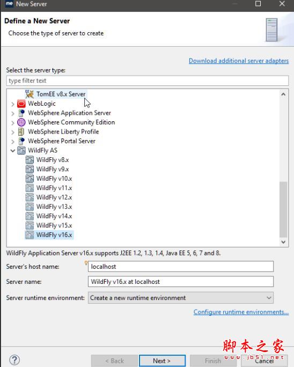Click the server list scroll up arrow

click(x=283, y=94)
